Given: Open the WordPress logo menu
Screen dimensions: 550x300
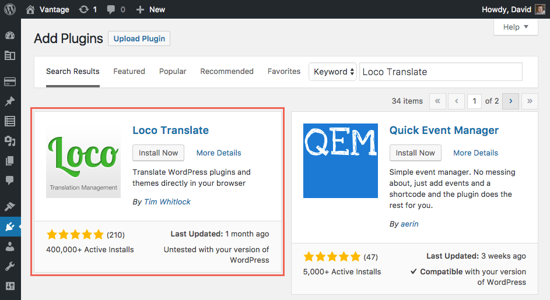Looking at the screenshot, I should tap(10, 9).
